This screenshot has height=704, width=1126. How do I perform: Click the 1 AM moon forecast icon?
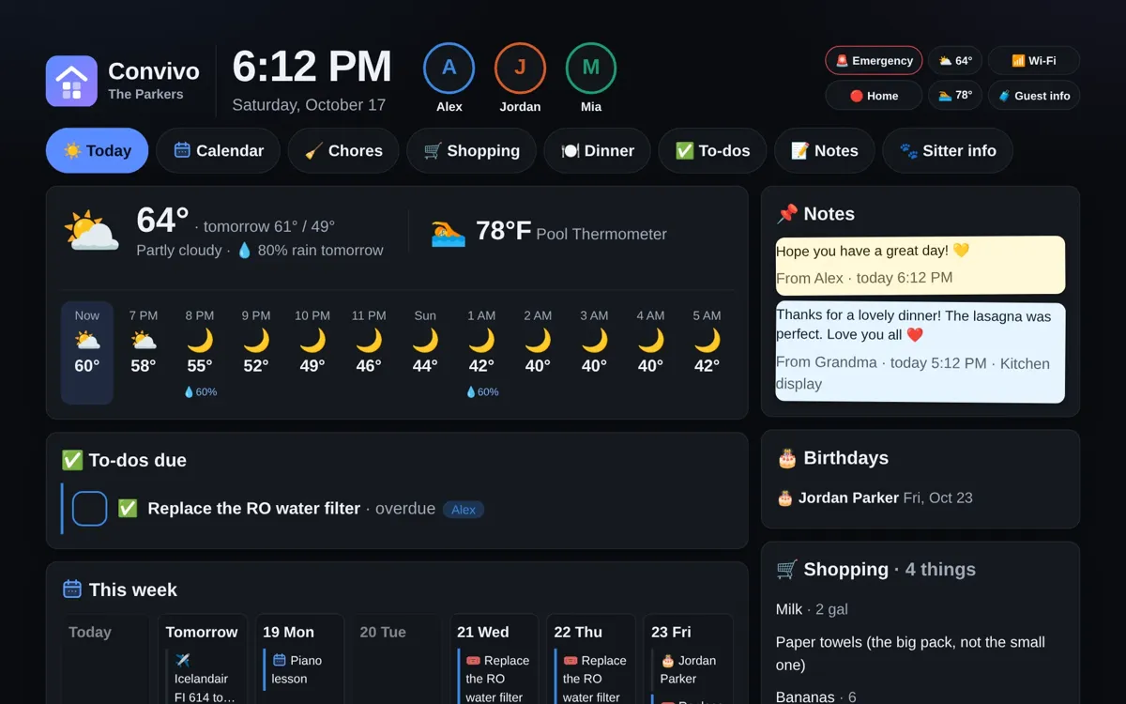click(x=481, y=340)
